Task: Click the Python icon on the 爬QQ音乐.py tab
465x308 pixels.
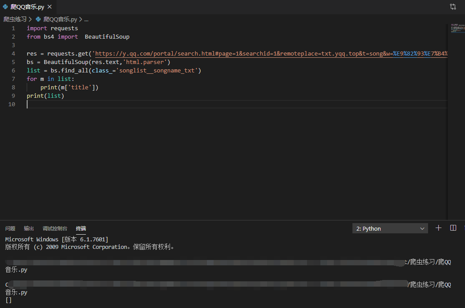Action: pos(5,7)
